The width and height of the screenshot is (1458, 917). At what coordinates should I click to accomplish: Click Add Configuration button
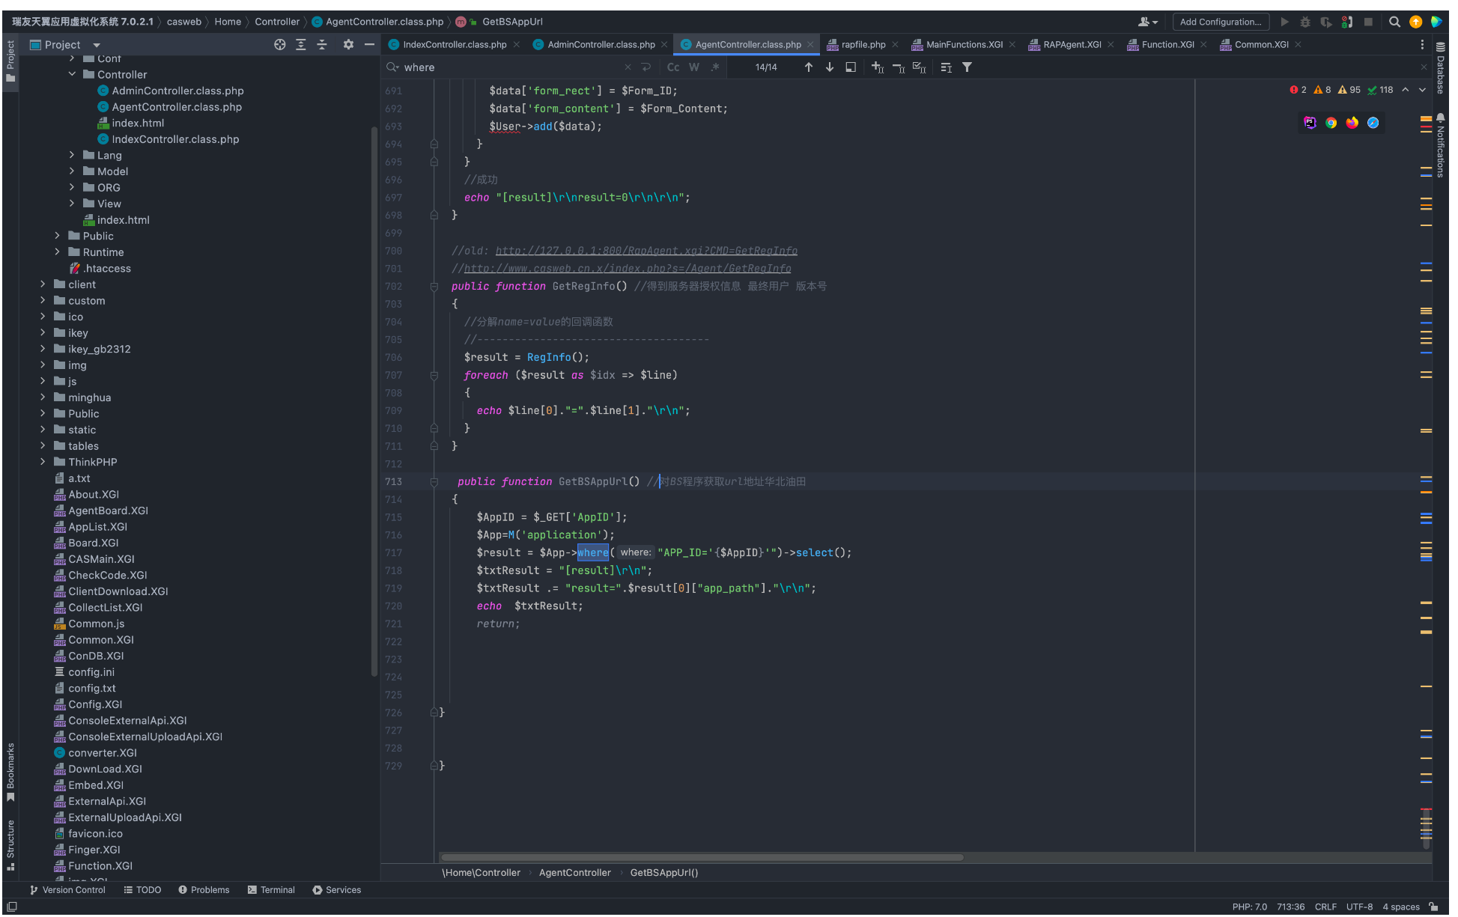click(x=1221, y=22)
